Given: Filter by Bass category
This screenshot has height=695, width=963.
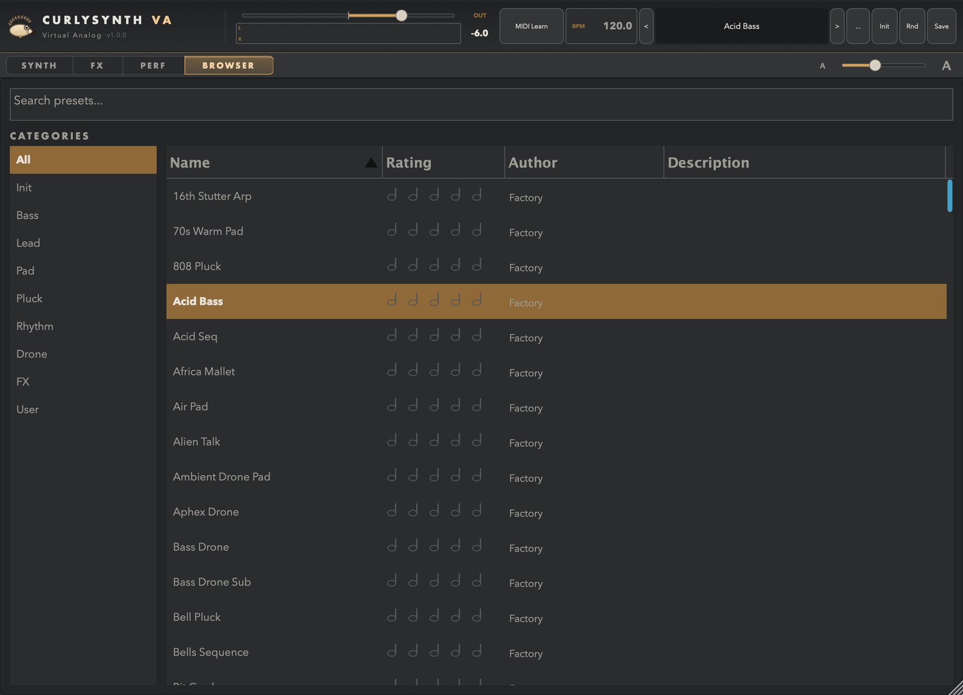Looking at the screenshot, I should [x=83, y=215].
